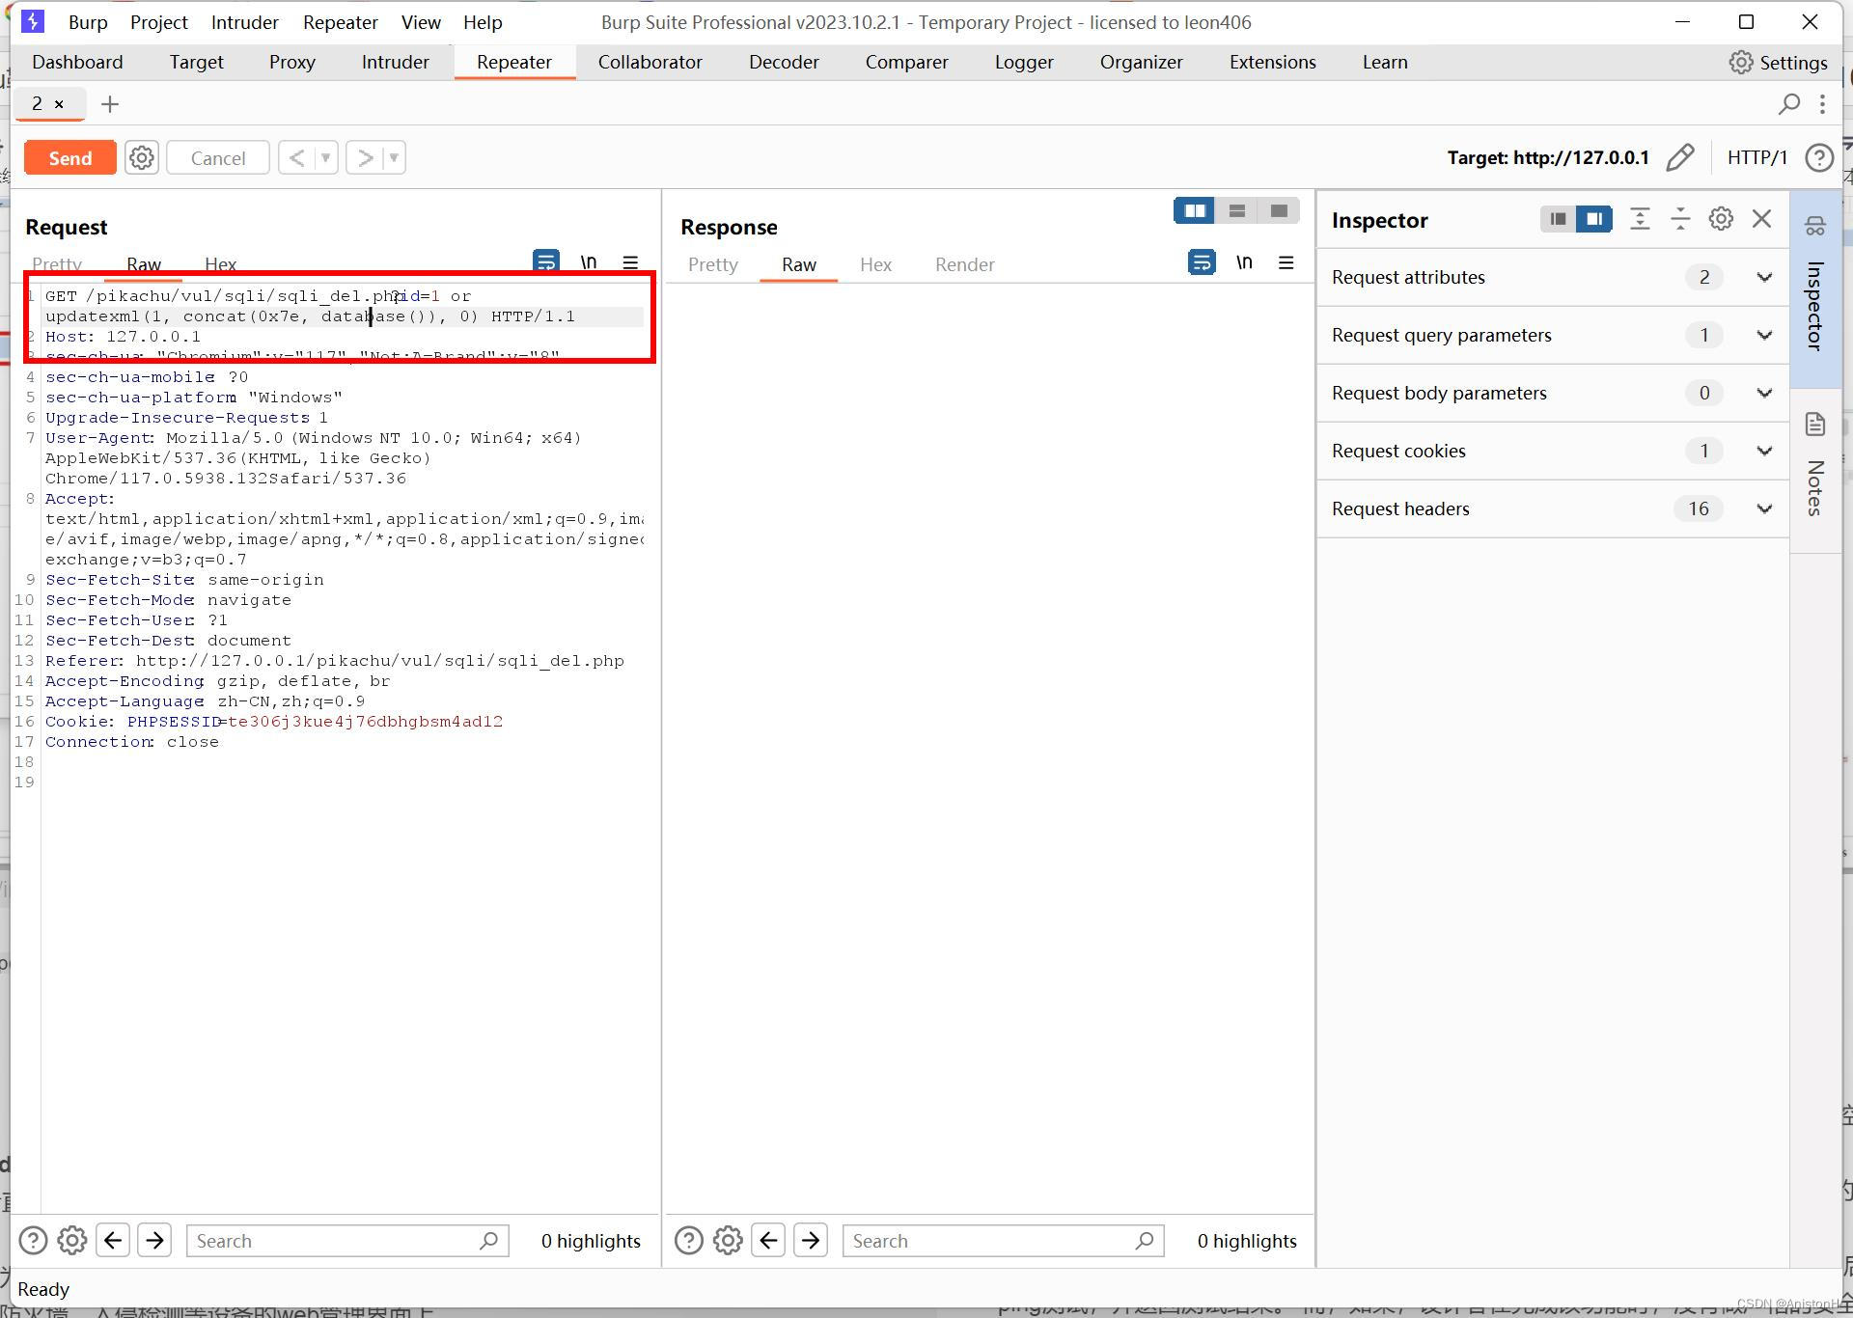Screen dimensions: 1853x1318
Task: Open help icon below request editor
Action: click(x=33, y=1241)
